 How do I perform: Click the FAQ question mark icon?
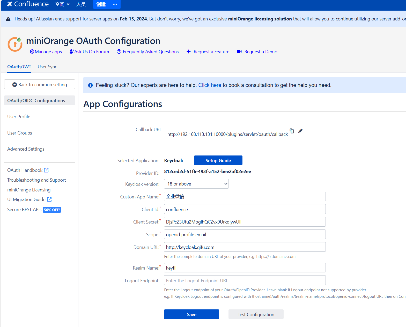click(119, 51)
